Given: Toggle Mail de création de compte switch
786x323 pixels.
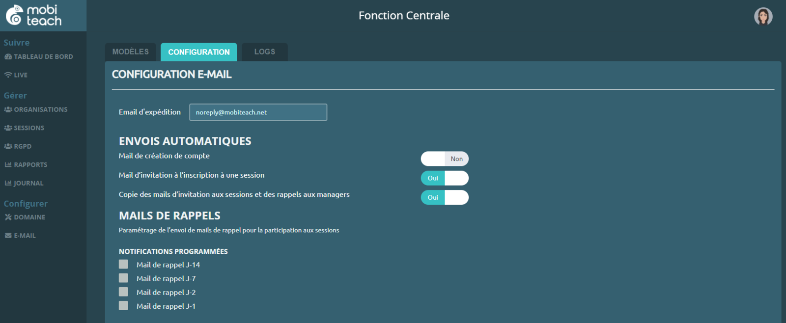Looking at the screenshot, I should pos(445,159).
